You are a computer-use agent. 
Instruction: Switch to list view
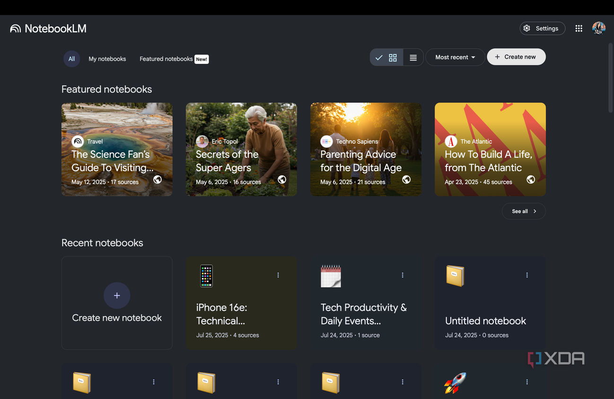tap(413, 58)
